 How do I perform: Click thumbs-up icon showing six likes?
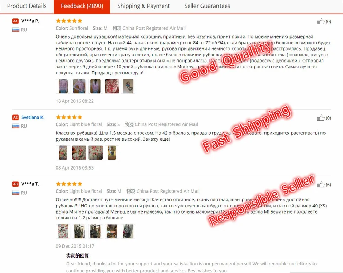320,184
